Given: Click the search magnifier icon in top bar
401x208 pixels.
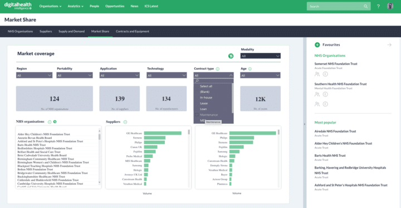Looking at the screenshot, I should click(x=366, y=6).
